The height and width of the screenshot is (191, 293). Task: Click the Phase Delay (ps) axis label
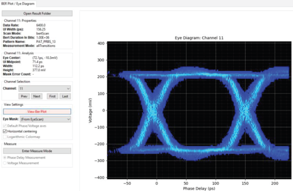pyautogui.click(x=199, y=188)
